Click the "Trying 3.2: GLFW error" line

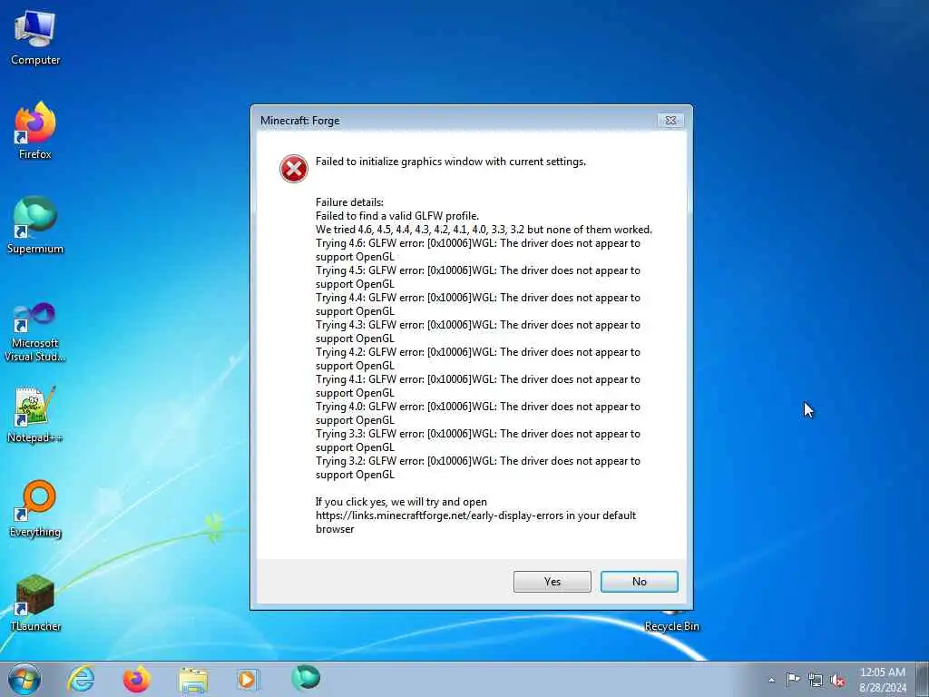point(478,467)
